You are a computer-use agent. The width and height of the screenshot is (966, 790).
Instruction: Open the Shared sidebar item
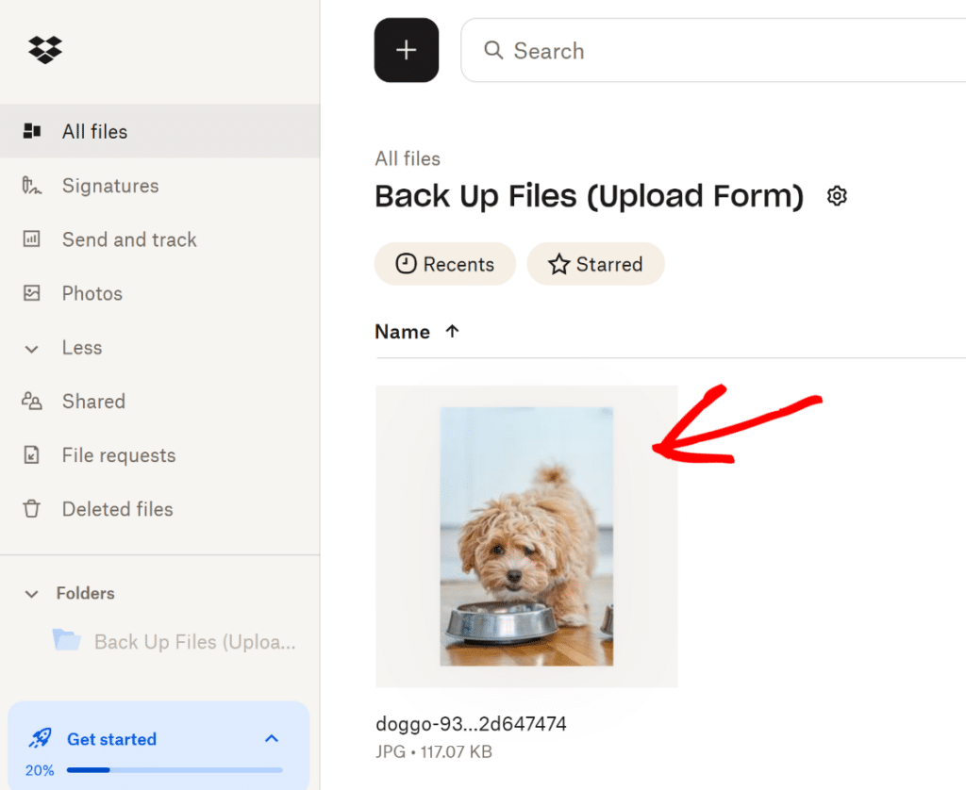click(92, 402)
